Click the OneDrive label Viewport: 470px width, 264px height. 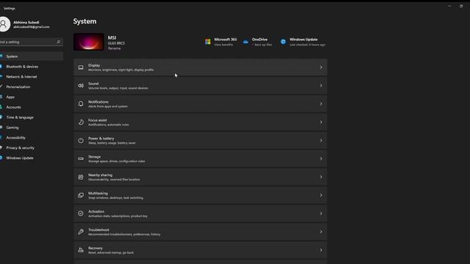tap(259, 40)
